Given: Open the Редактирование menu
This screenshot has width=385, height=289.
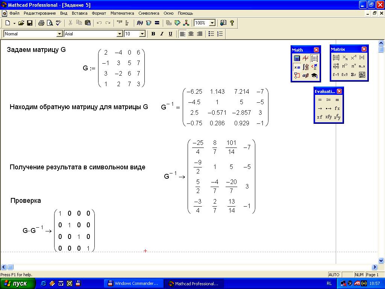Looking at the screenshot, I should (x=40, y=13).
